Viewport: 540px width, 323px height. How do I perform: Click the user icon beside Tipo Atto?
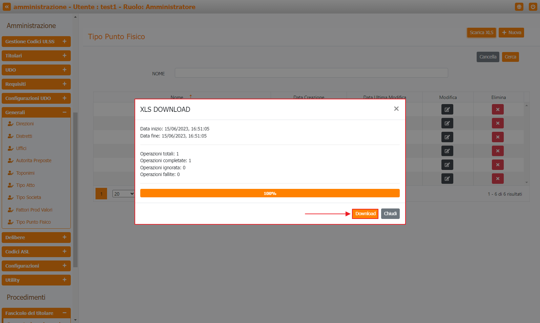(x=11, y=185)
